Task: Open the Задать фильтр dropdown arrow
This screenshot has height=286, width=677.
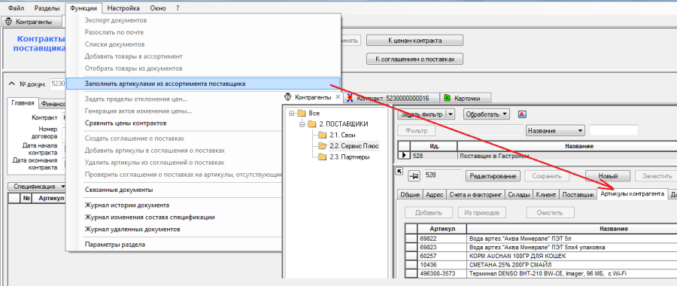Action: point(451,114)
